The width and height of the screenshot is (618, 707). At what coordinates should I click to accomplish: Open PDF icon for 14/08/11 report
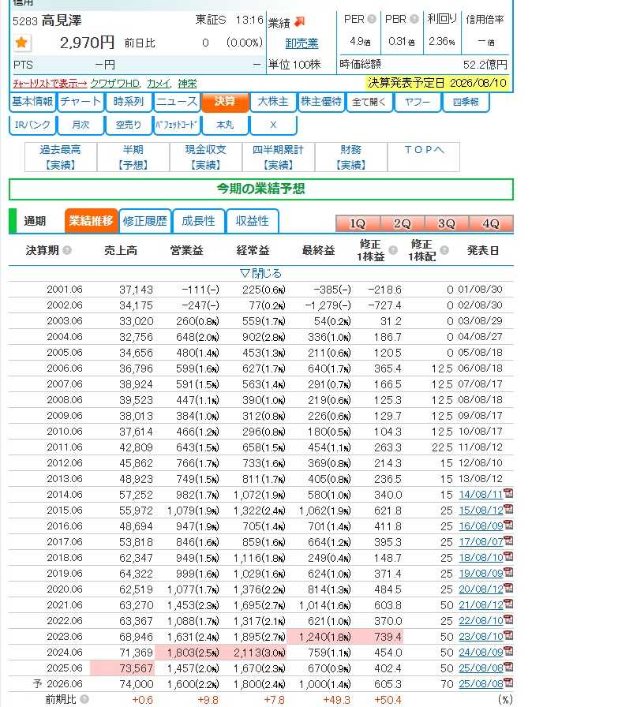[508, 493]
